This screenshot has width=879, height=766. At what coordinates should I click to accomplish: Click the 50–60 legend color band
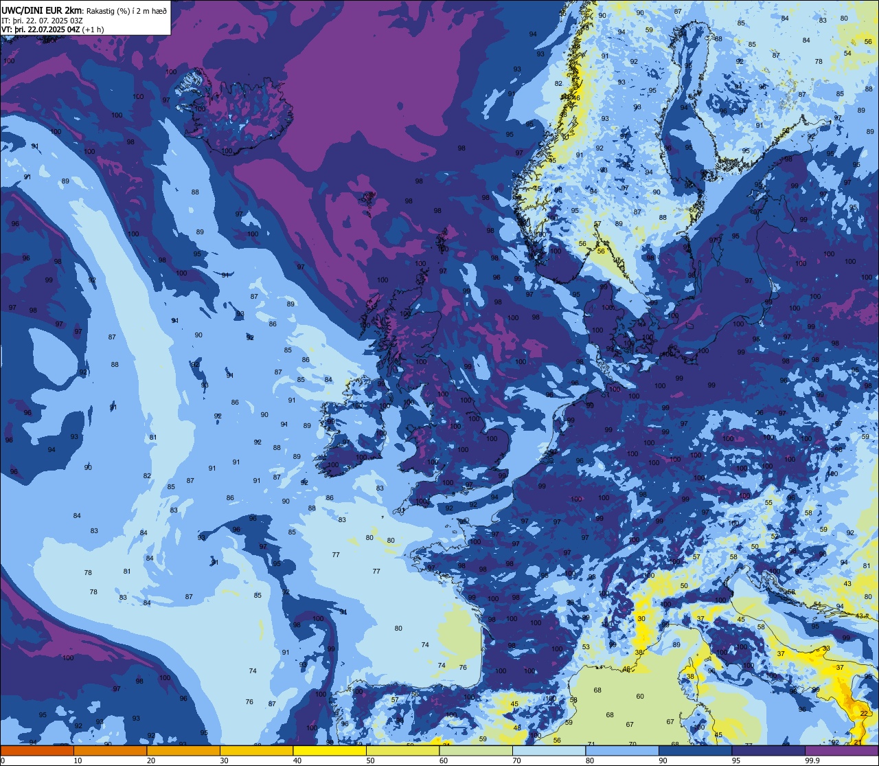tap(402, 751)
